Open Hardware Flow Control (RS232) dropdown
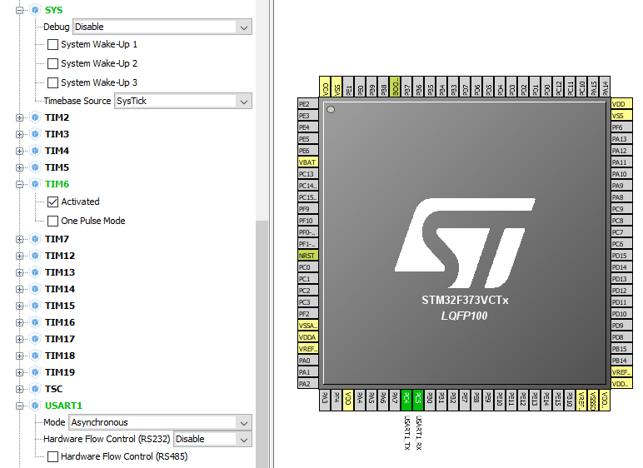Viewport: 643px width, 468px height. [213, 440]
